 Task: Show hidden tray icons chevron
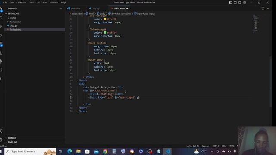(x=212, y=151)
